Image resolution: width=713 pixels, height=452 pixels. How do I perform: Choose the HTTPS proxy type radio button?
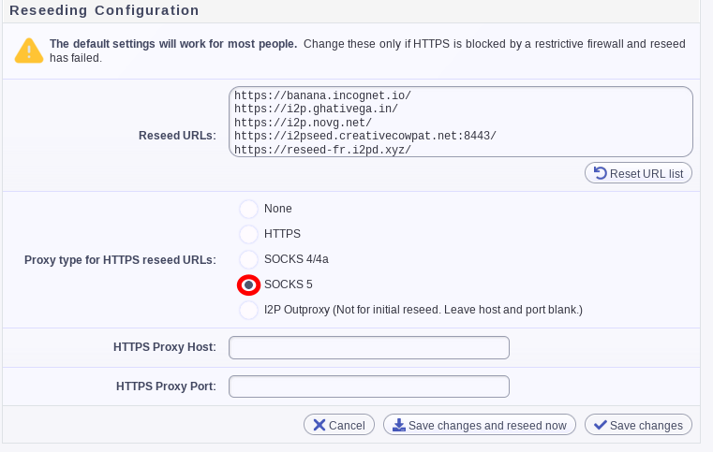(248, 233)
